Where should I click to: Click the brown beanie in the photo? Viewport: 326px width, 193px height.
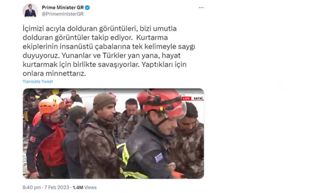coord(104,101)
